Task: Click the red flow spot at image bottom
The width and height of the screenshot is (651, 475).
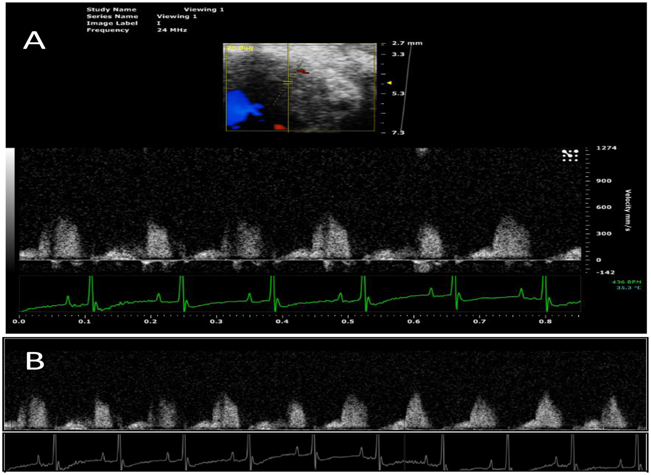Action: click(x=280, y=127)
